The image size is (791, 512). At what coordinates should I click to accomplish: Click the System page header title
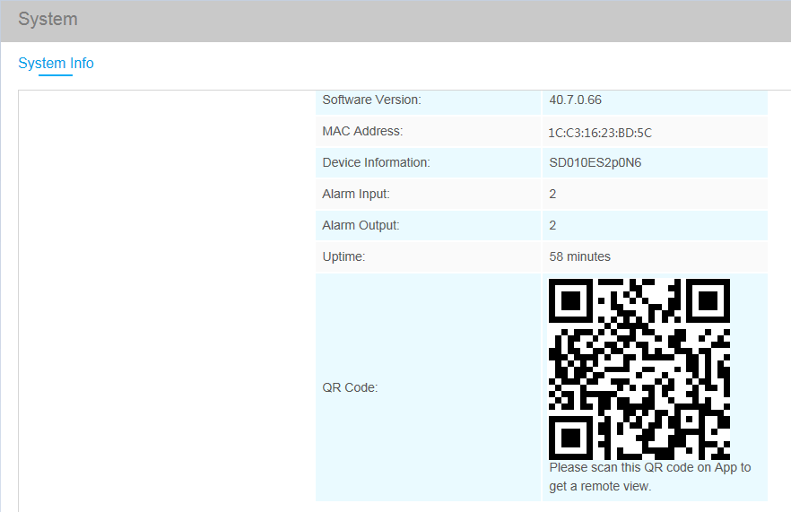point(48,19)
